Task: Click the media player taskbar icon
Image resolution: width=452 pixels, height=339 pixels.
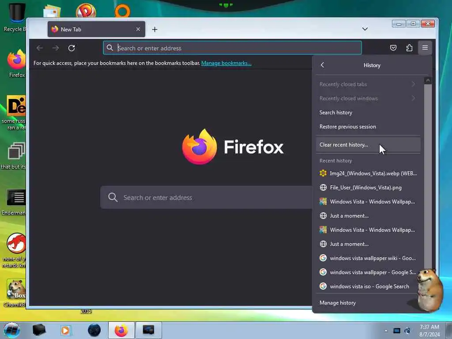Action: [65, 330]
